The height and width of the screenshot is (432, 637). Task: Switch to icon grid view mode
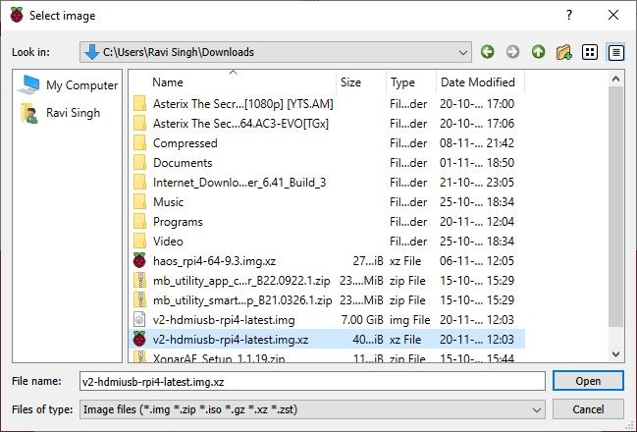pyautogui.click(x=590, y=52)
